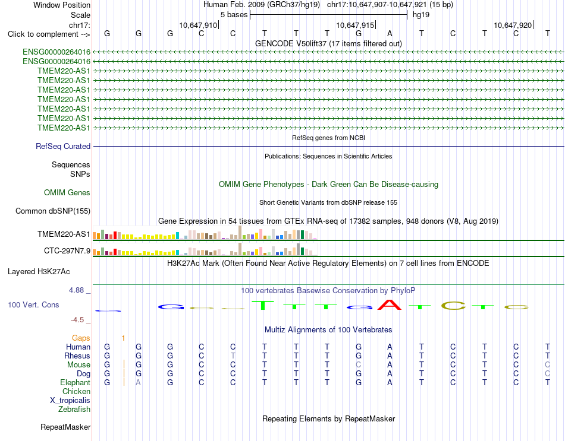The height and width of the screenshot is (441, 565).
Task: Click the X_tropicalis species label
Action: (x=70, y=401)
